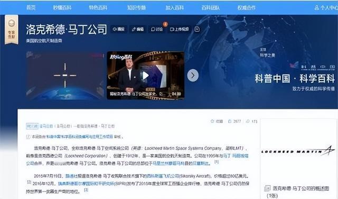Click the document icon after 上传视频
This screenshot has width=338, height=199.
[x=197, y=29]
